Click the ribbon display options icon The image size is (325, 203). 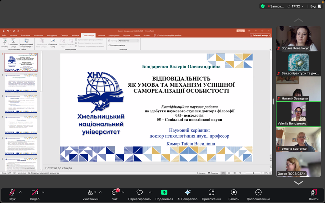coord(249,31)
